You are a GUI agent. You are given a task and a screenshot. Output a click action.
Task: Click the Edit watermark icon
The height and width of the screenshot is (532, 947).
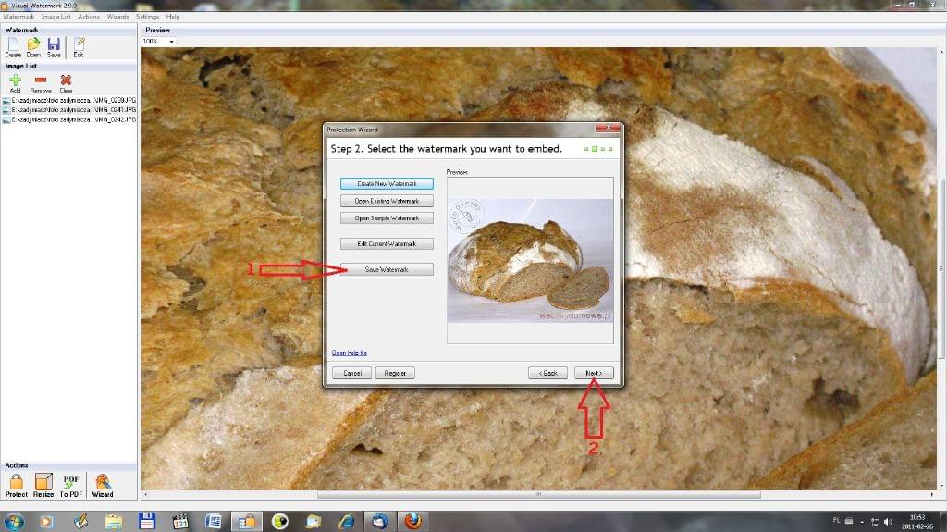79,46
